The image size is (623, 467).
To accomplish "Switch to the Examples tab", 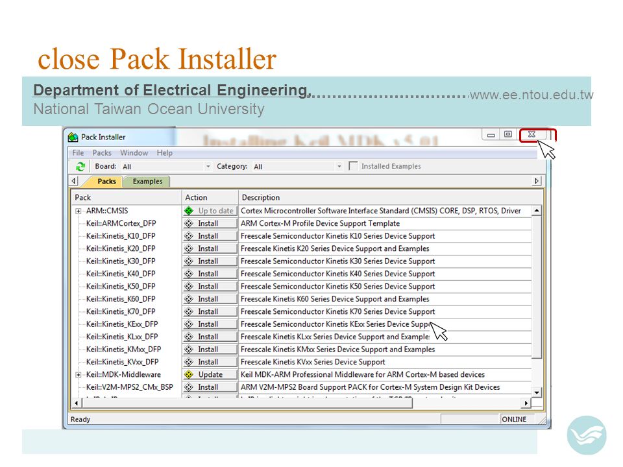I will pyautogui.click(x=147, y=182).
